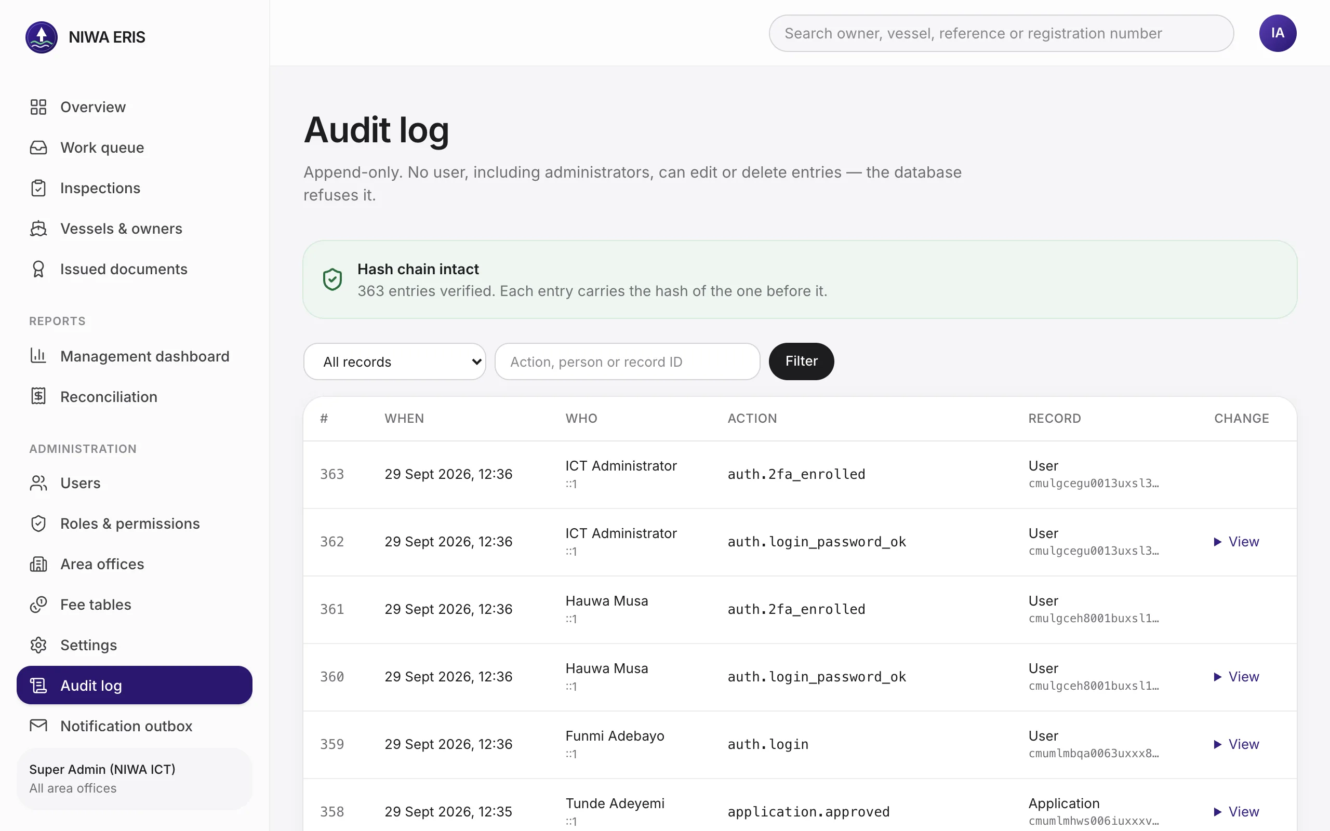Image resolution: width=1330 pixels, height=831 pixels.
Task: Open the Reconciliation report link
Action: click(x=135, y=396)
